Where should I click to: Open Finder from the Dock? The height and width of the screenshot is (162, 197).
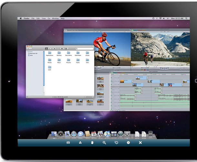click(54, 134)
